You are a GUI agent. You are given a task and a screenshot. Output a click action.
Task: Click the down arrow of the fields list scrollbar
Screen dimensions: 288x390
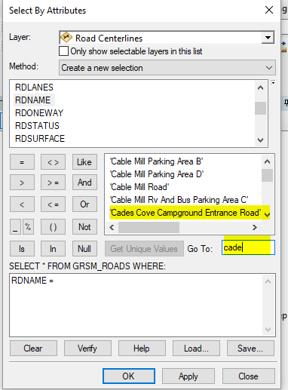(261, 140)
